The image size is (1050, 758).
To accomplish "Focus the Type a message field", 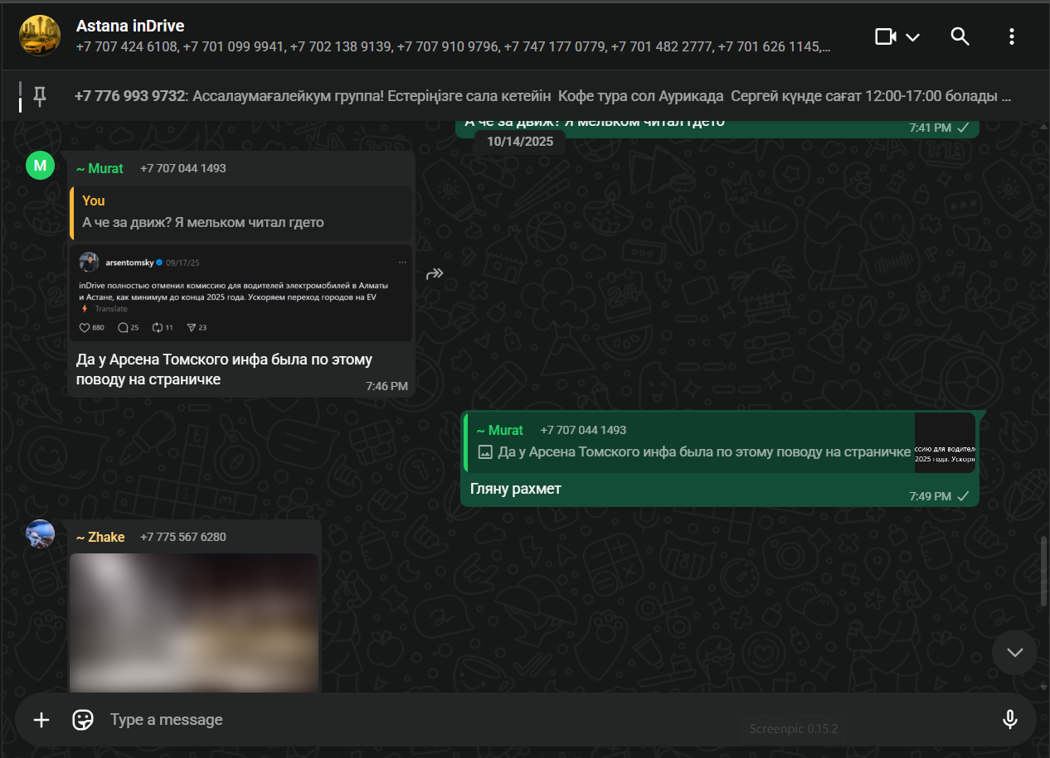I will point(547,720).
